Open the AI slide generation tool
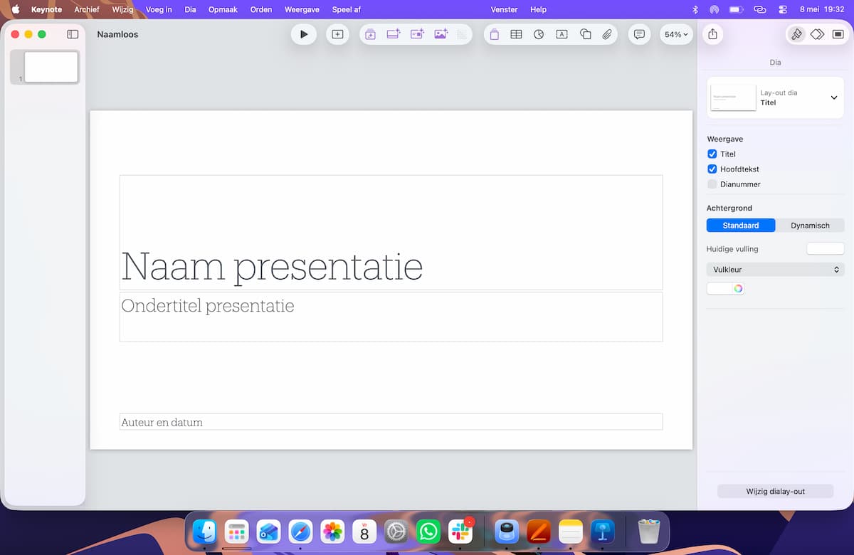This screenshot has height=555, width=854. [370, 34]
